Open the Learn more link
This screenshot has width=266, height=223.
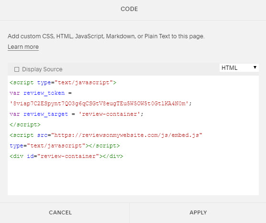pos(23,47)
